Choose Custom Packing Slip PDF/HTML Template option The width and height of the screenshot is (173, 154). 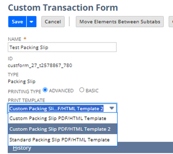coord(63,118)
